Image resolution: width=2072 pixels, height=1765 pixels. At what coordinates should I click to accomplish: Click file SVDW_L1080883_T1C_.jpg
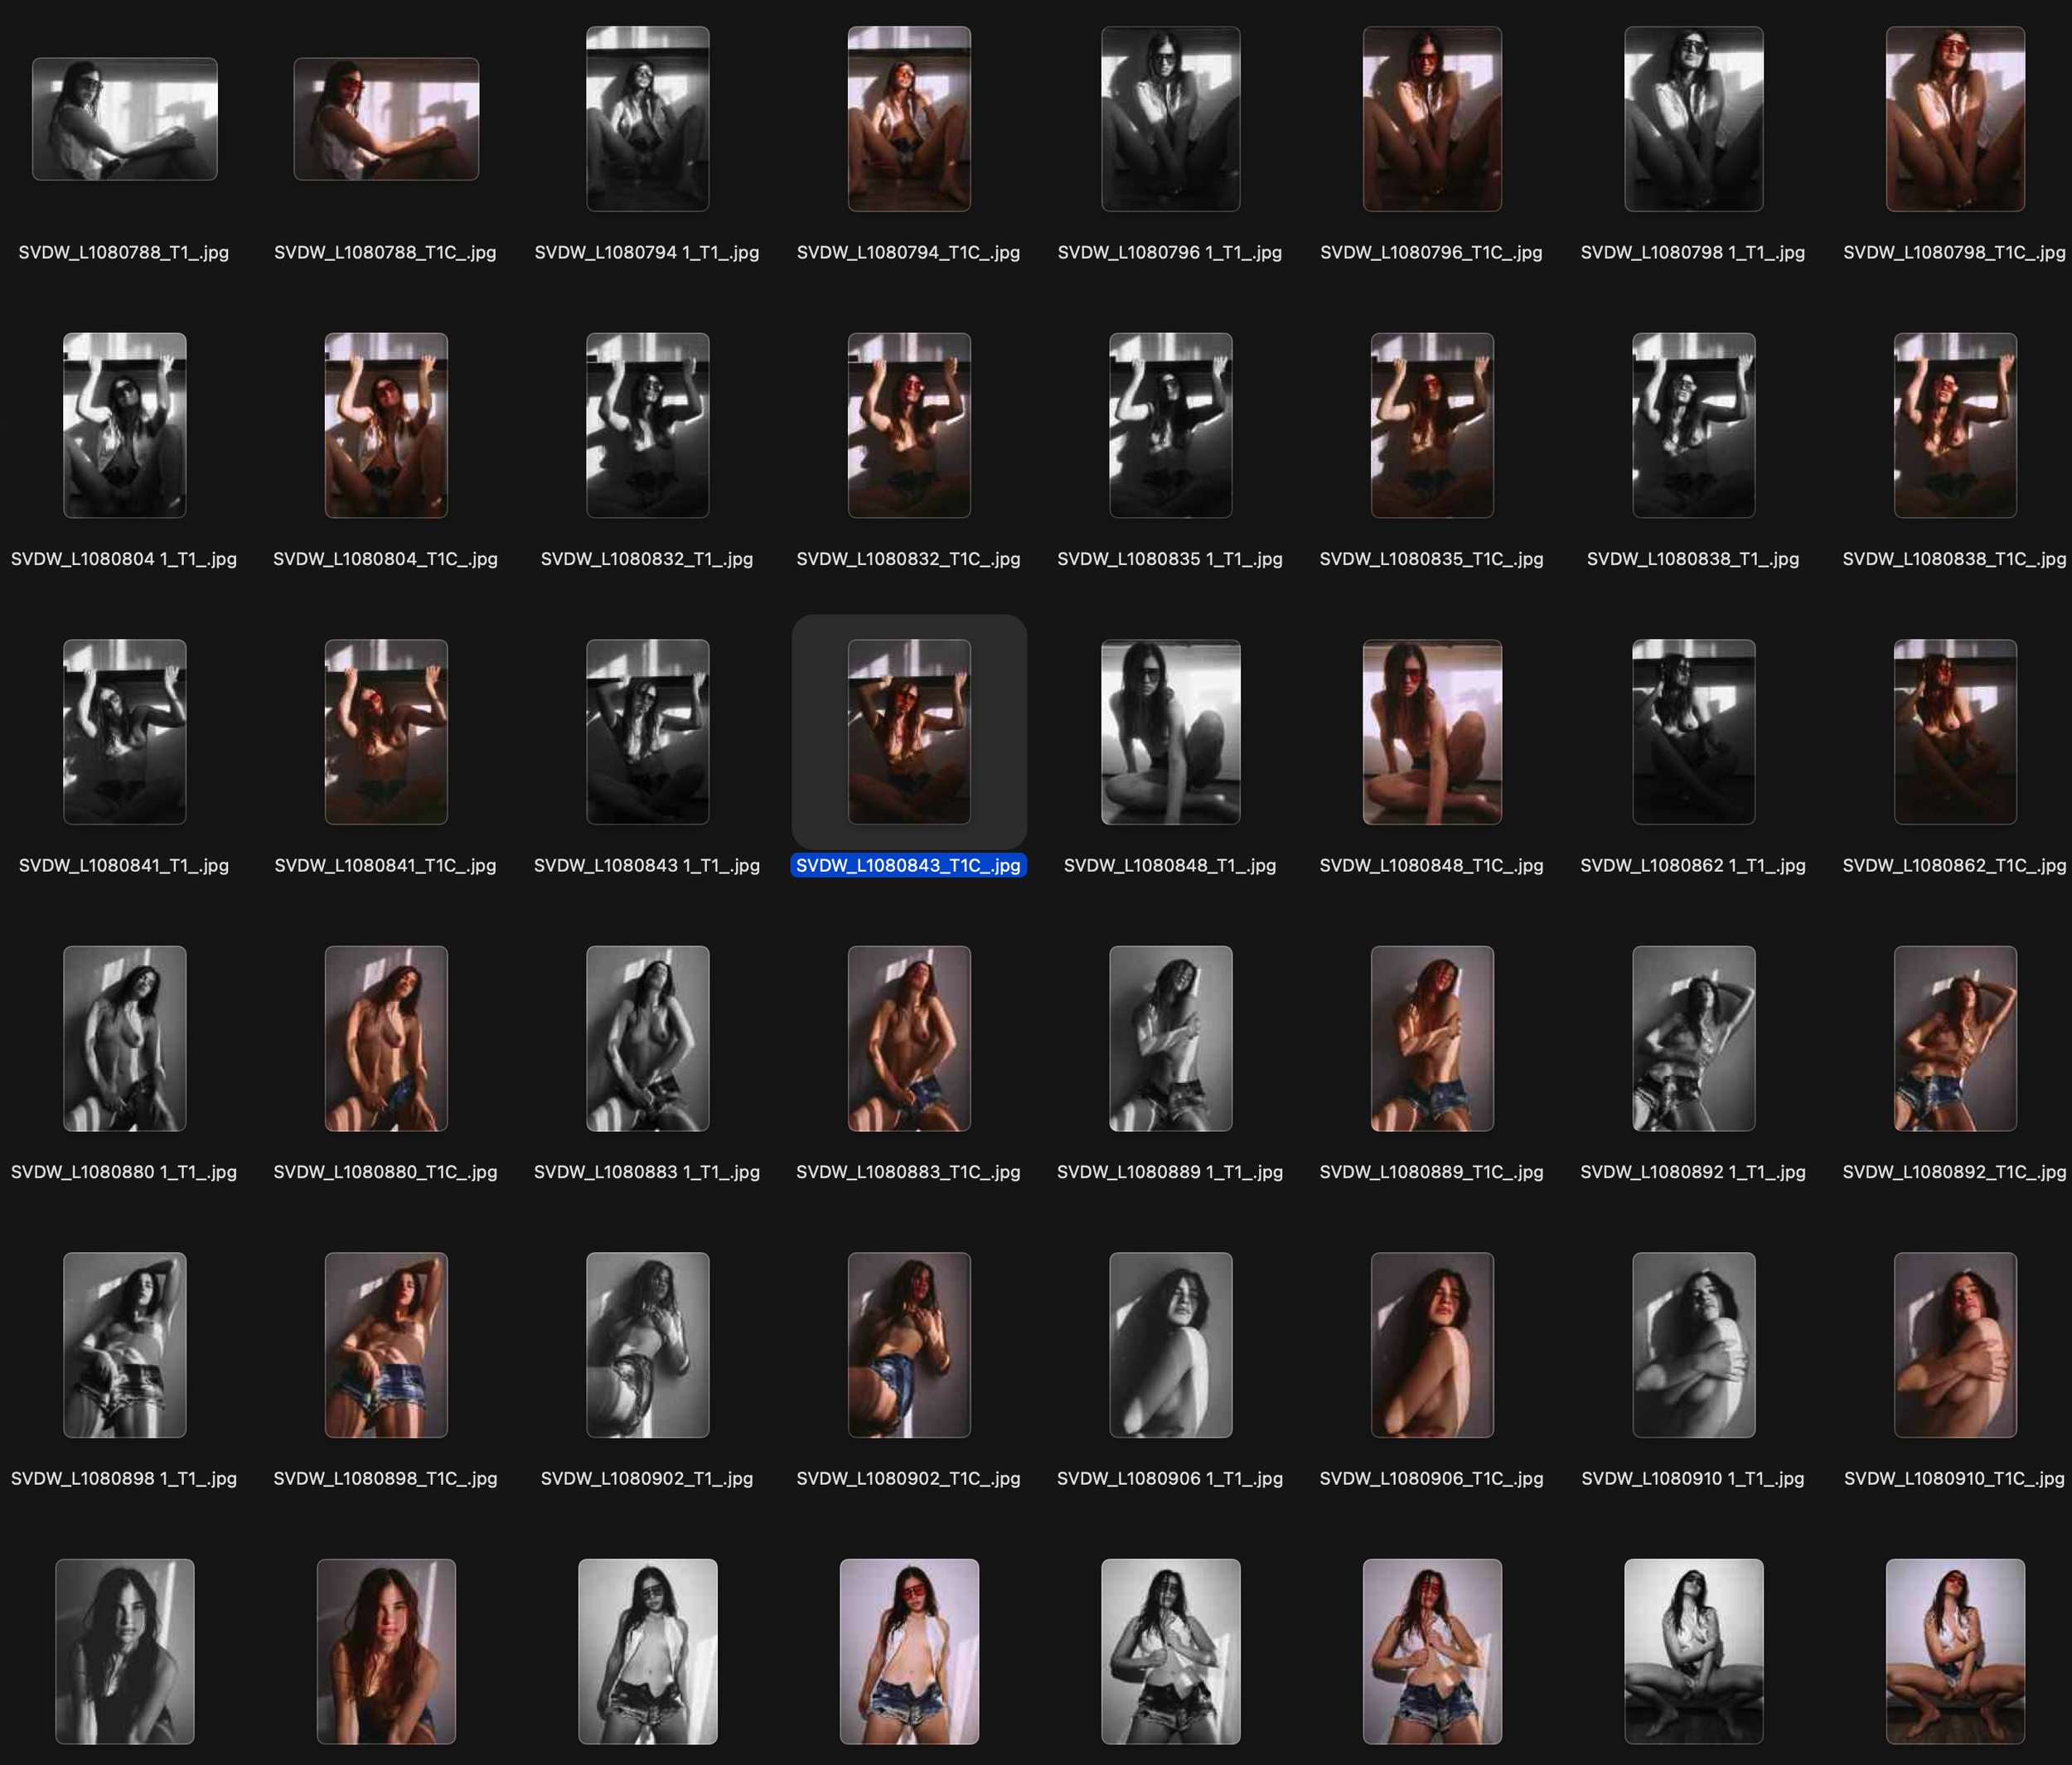coord(909,1038)
